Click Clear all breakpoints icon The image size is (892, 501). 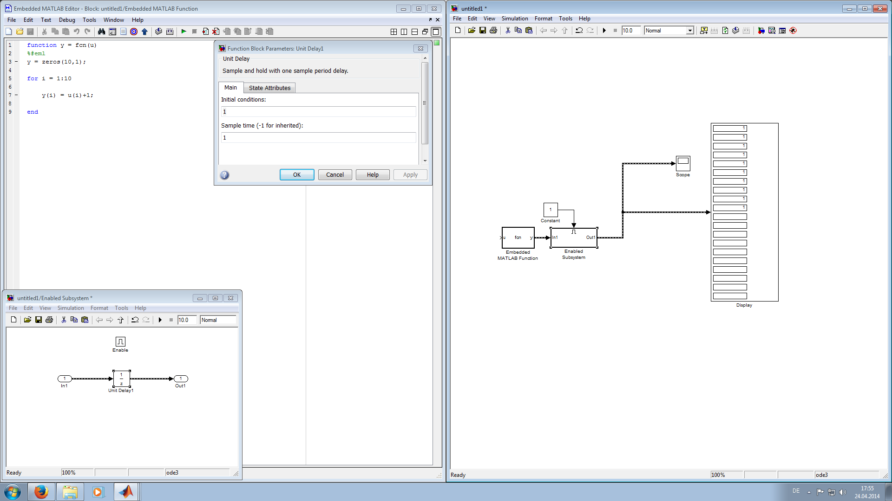(x=216, y=32)
